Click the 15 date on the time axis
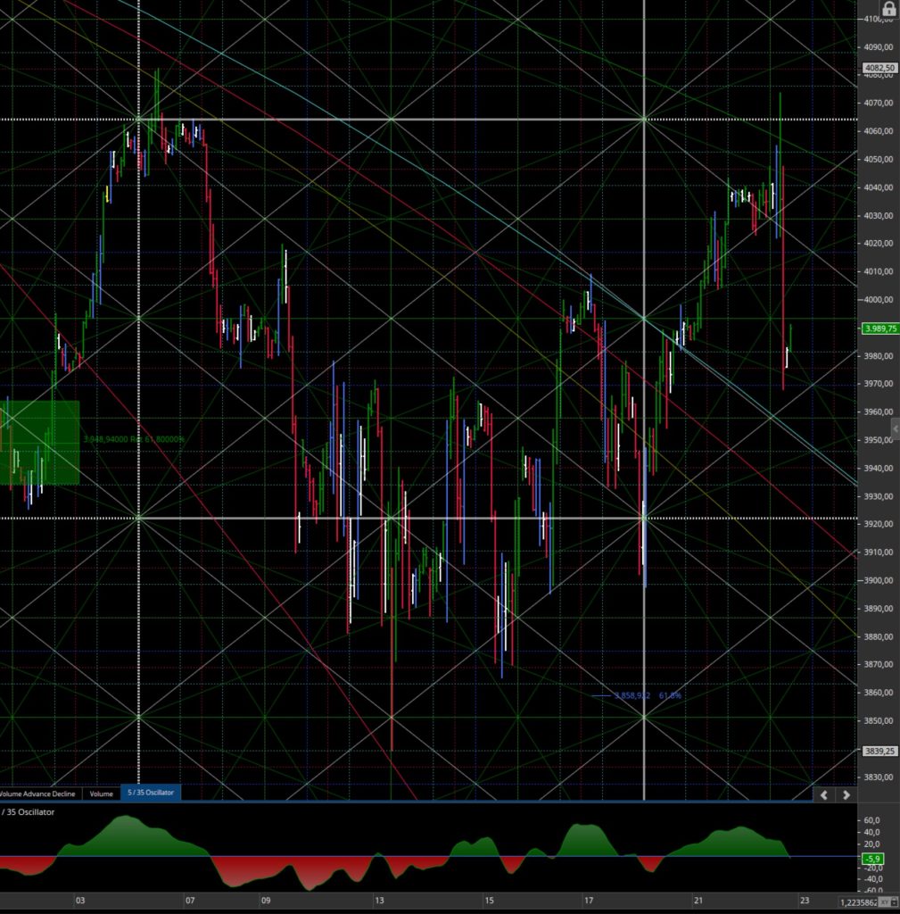This screenshot has width=900, height=914. point(489,901)
